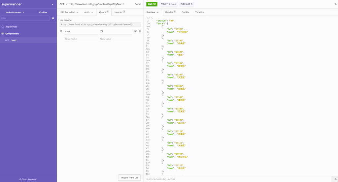This screenshot has height=182, width=338.
Task: Collapse JSON object at line 32
Action: pyautogui.click(x=150, y=106)
